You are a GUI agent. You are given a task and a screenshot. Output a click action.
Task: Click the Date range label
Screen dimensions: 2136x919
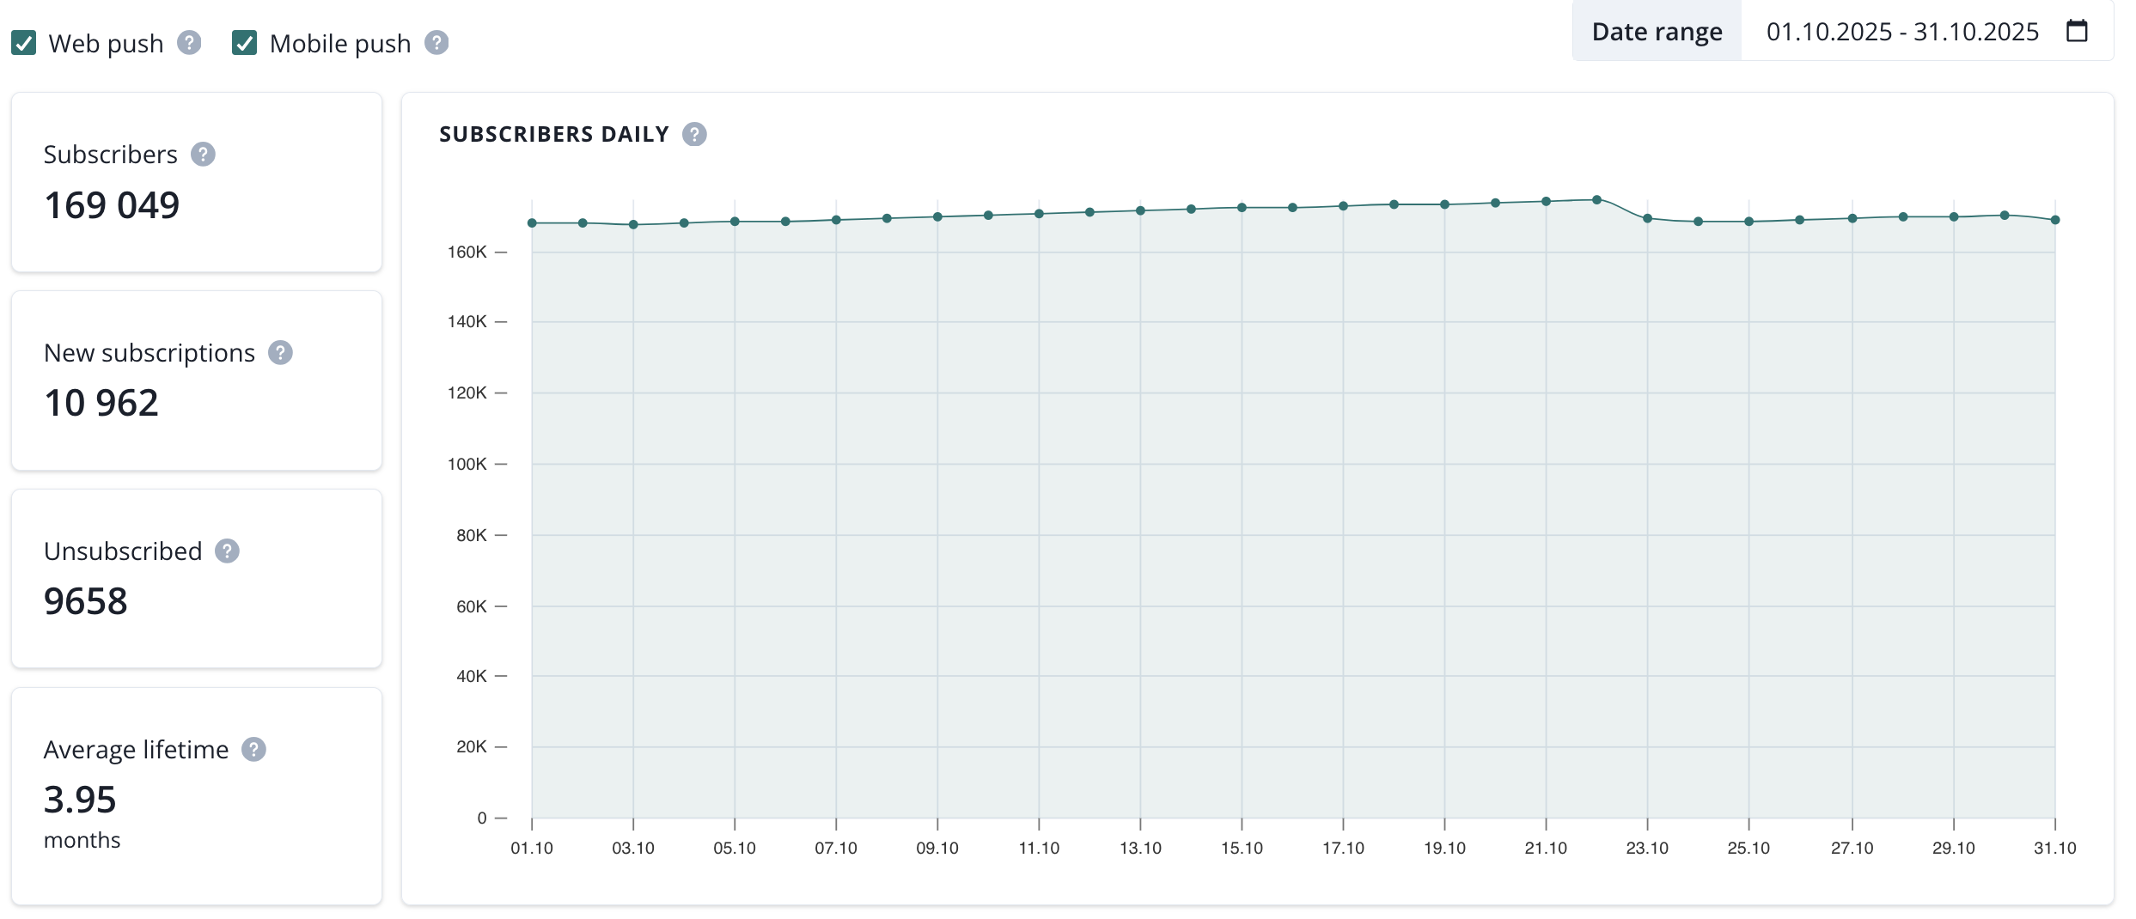pos(1657,32)
